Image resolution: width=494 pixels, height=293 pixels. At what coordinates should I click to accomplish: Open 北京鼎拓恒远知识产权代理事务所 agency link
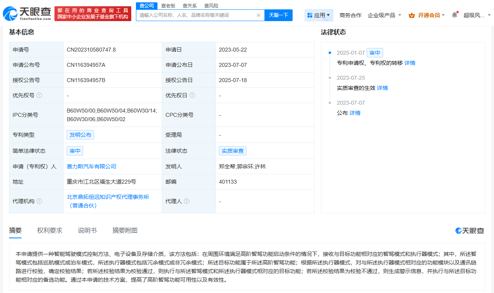pos(108,197)
